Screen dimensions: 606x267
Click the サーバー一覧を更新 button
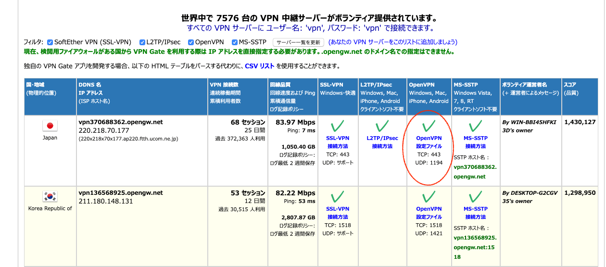299,42
